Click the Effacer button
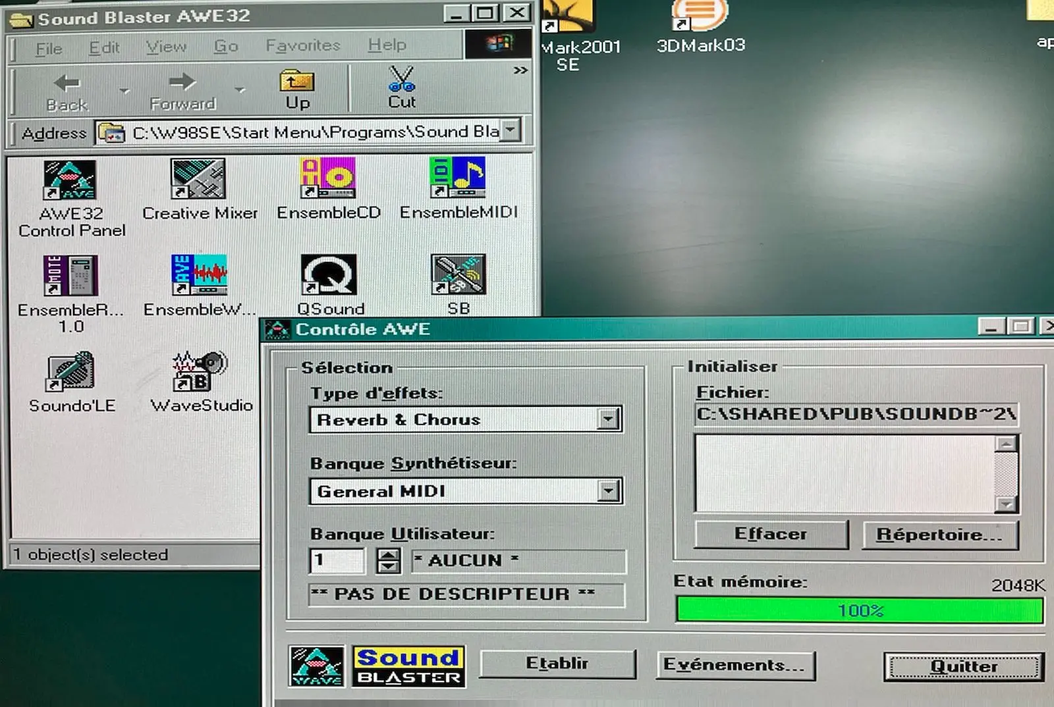The width and height of the screenshot is (1054, 707). click(x=771, y=534)
